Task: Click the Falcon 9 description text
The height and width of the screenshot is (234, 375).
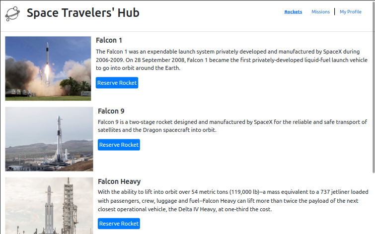Action: point(232,126)
